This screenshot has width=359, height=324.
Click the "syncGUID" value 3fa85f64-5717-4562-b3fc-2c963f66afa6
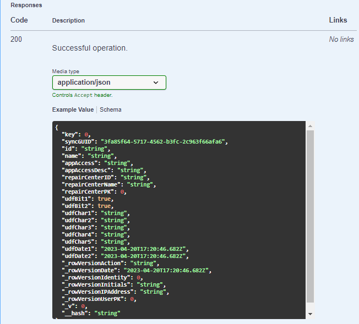click(x=162, y=141)
